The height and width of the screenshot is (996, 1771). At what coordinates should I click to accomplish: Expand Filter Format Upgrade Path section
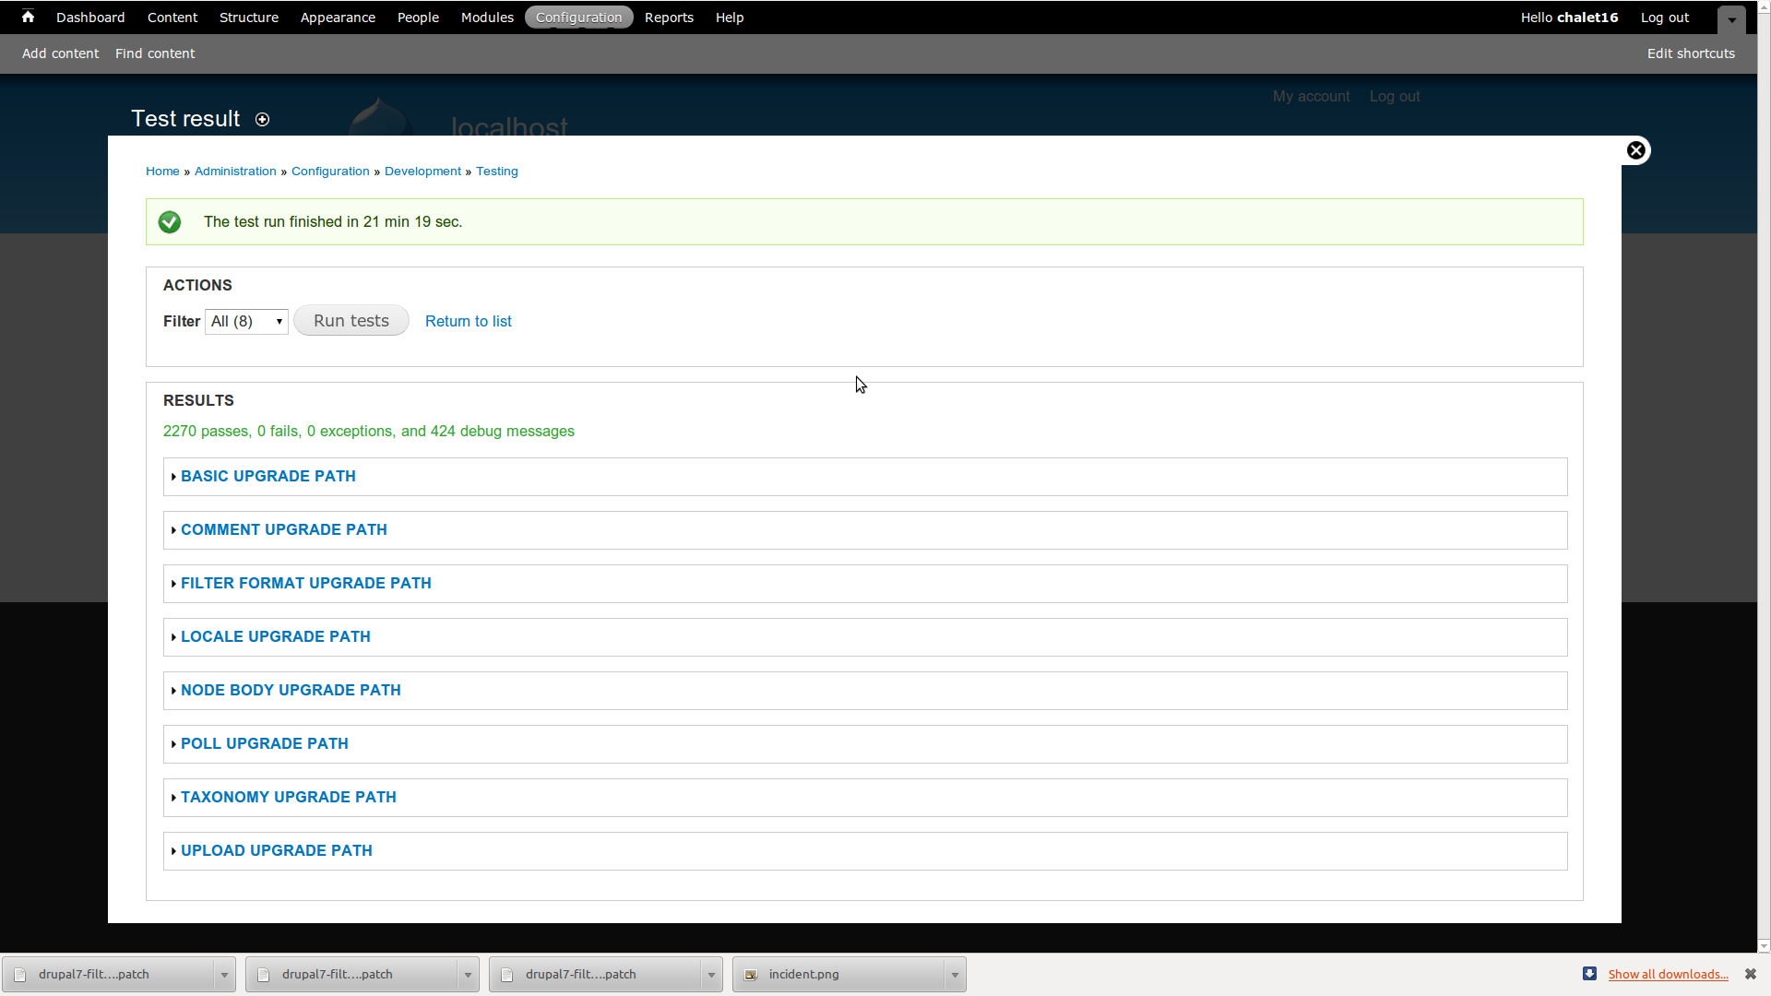[305, 583]
